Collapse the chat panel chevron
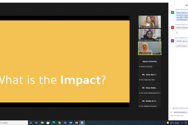 point(171,5)
